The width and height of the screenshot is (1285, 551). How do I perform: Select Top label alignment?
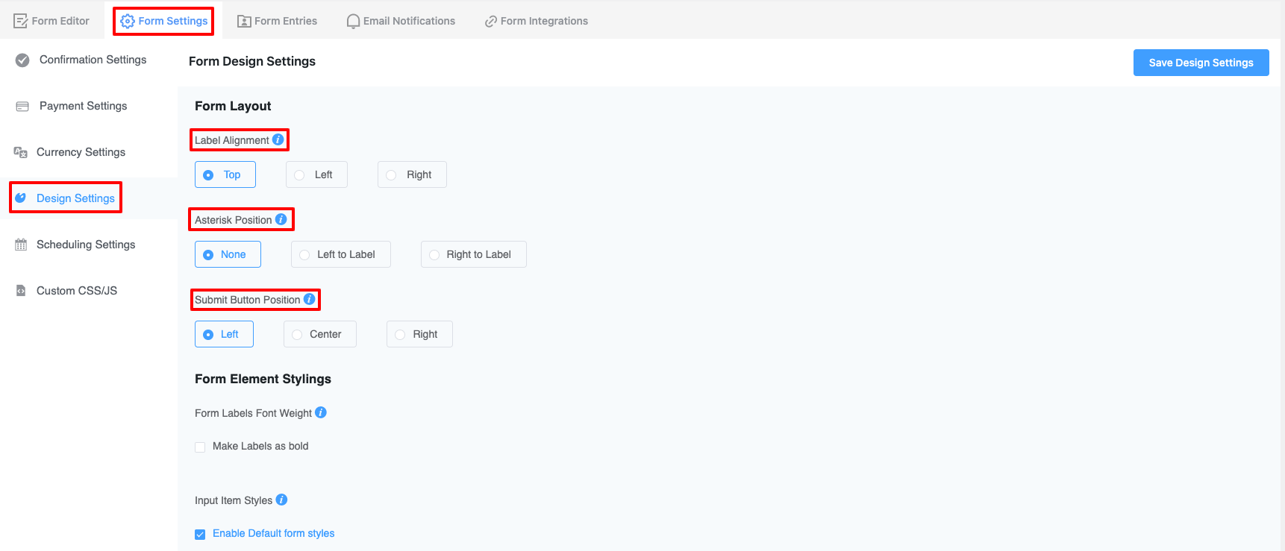pos(225,174)
